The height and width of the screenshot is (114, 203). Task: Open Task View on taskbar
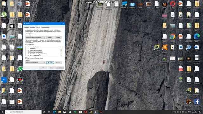click(49, 112)
